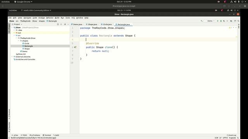This screenshot has width=248, height=139.
Task: Toggle the Project side tool window stripe
Action: click(9, 28)
